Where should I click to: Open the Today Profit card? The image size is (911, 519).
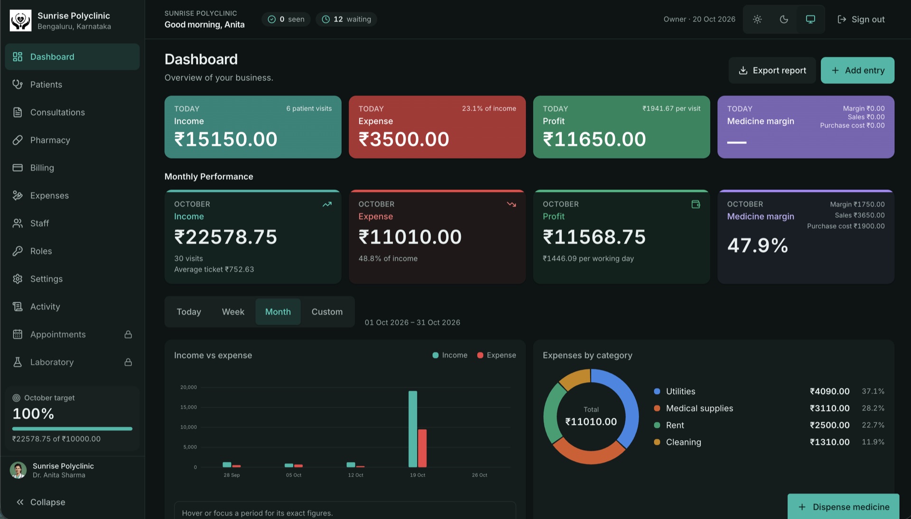tap(622, 127)
